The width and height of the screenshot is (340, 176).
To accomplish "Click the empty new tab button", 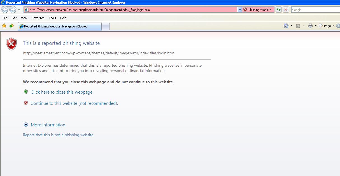I will (106, 26).
